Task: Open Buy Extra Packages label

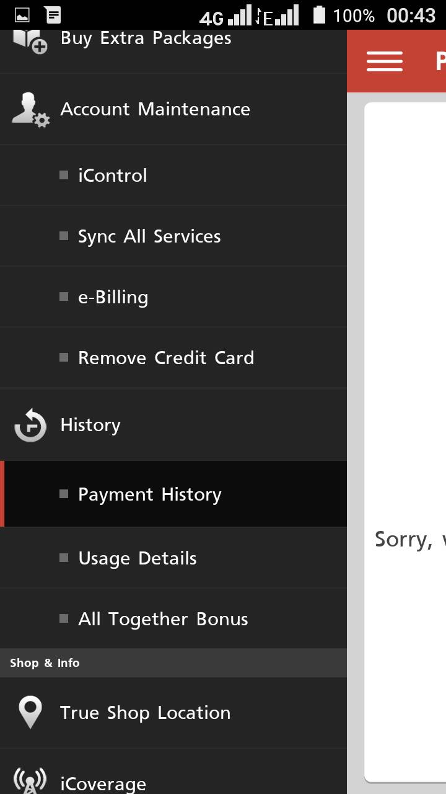Action: [146, 38]
